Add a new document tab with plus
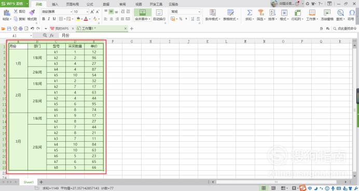 131,29
